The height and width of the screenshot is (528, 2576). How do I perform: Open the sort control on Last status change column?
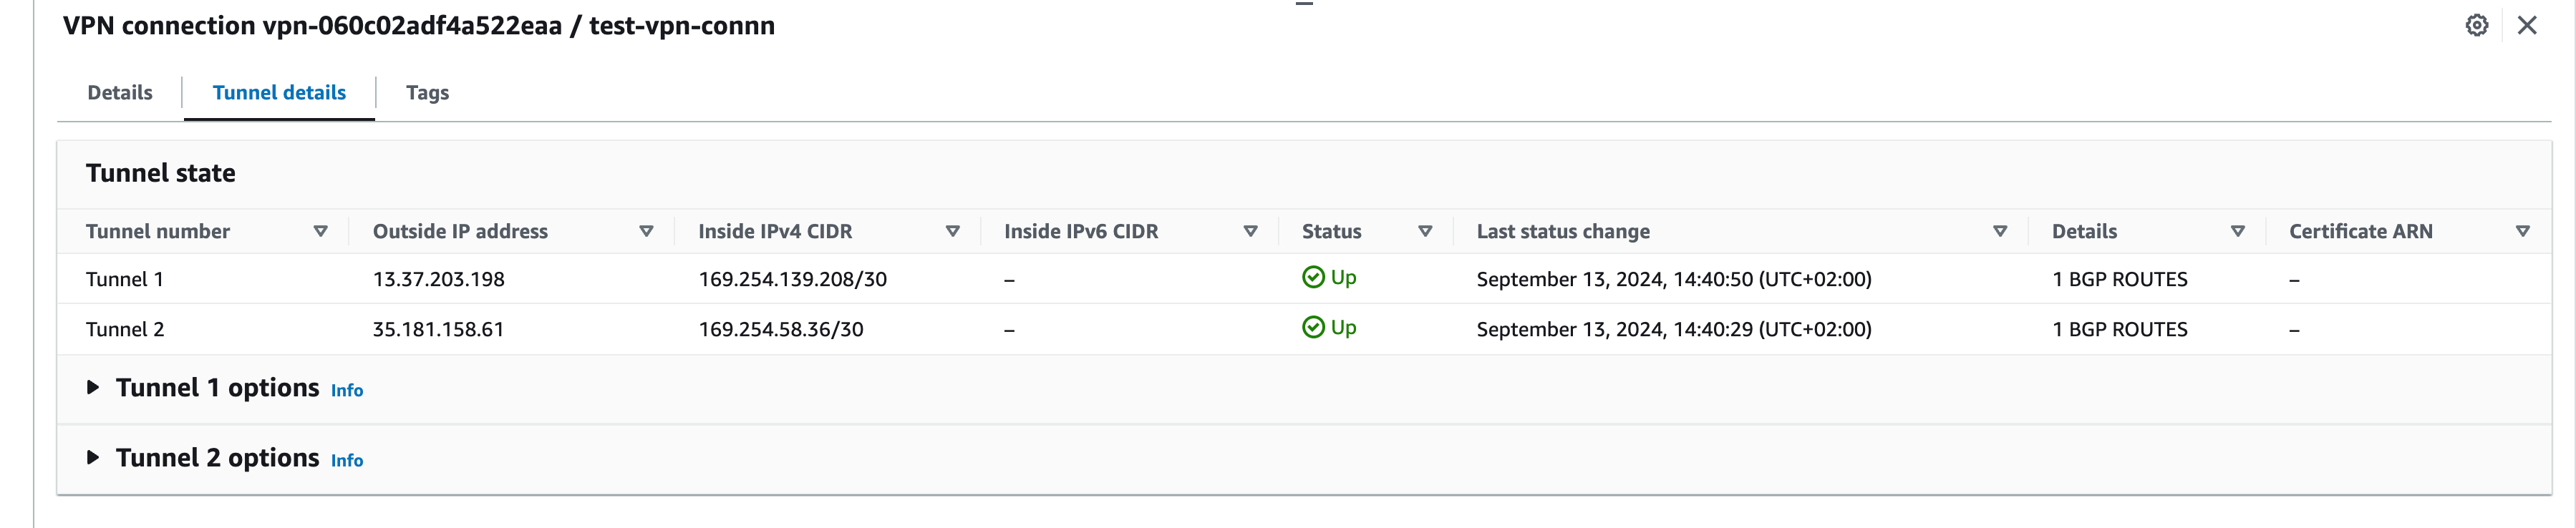[x=2000, y=231]
